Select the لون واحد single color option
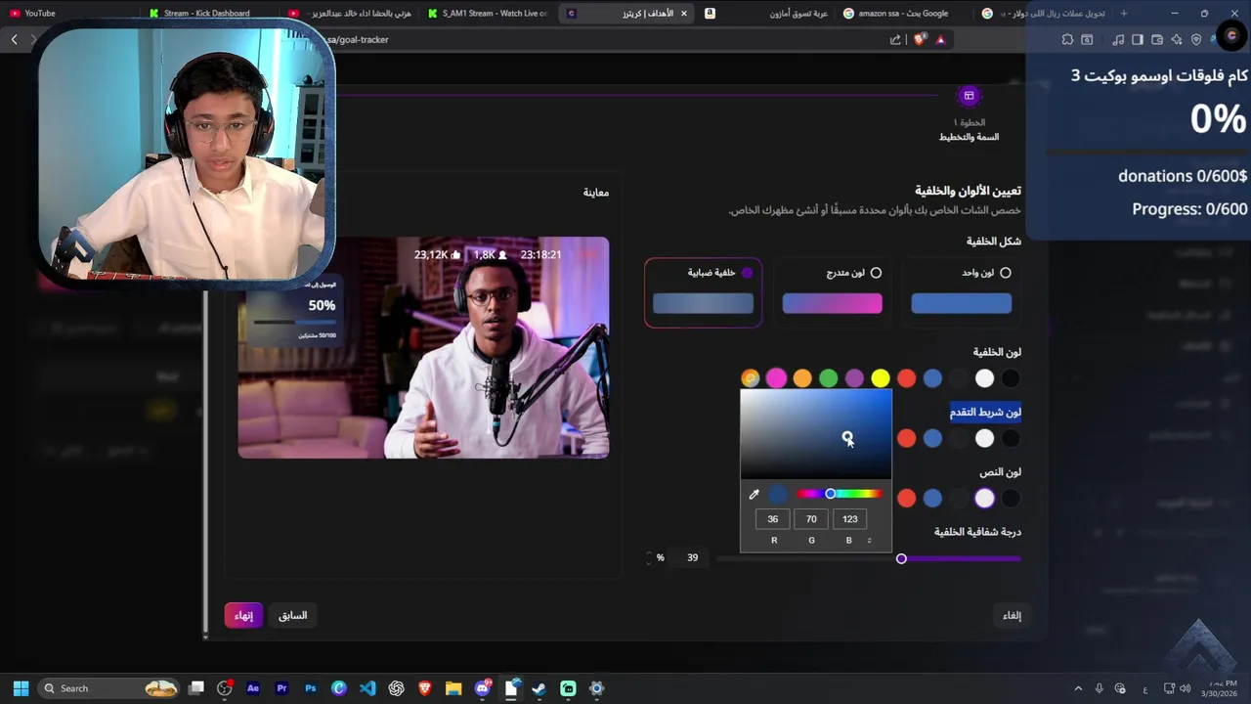Viewport: 1251px width, 704px height. coord(962,292)
